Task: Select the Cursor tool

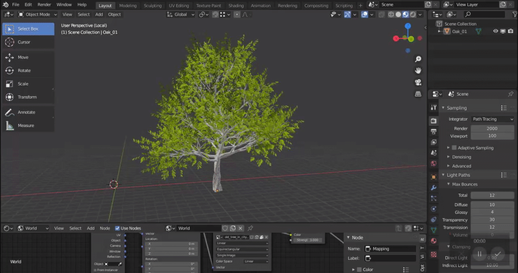Action: (x=24, y=42)
